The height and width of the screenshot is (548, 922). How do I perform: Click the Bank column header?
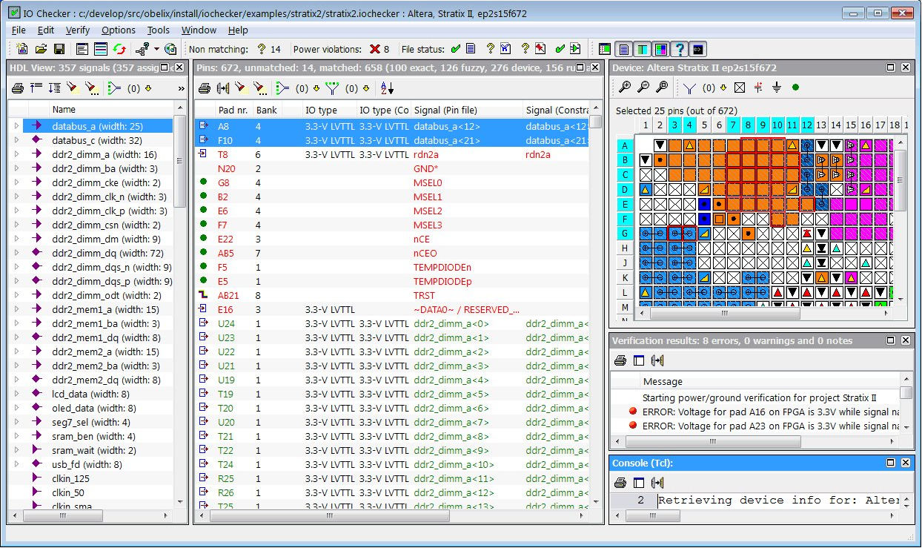point(267,110)
